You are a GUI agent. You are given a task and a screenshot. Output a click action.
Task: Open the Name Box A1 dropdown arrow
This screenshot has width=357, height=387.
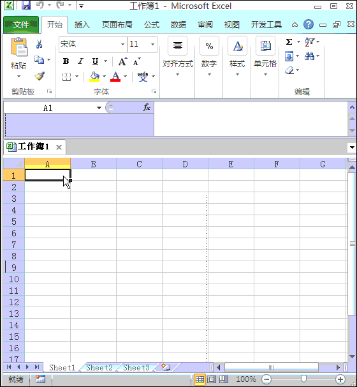(x=99, y=108)
